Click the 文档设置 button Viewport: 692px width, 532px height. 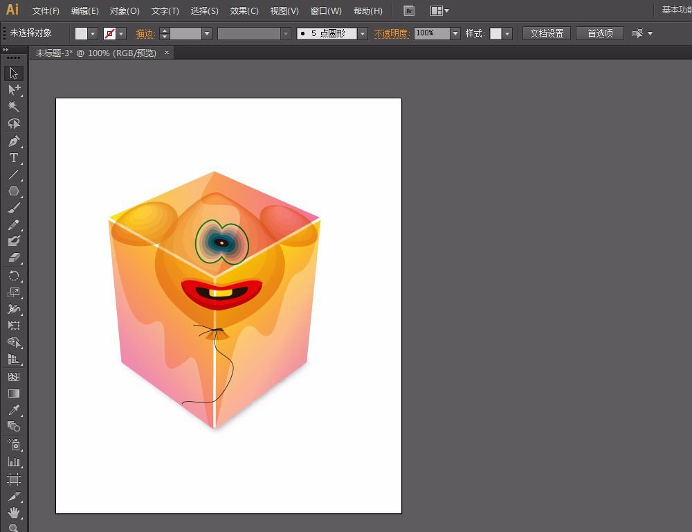coord(547,33)
